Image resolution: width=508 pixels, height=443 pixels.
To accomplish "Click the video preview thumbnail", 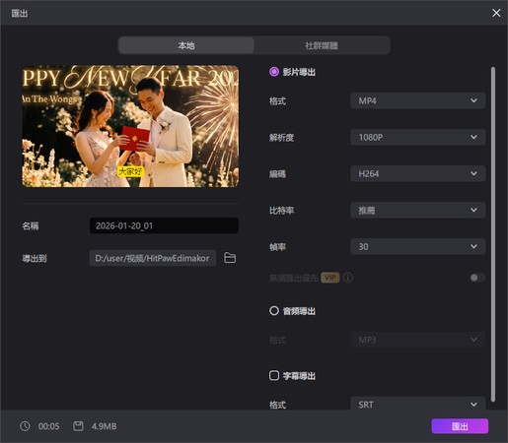I will click(x=130, y=126).
